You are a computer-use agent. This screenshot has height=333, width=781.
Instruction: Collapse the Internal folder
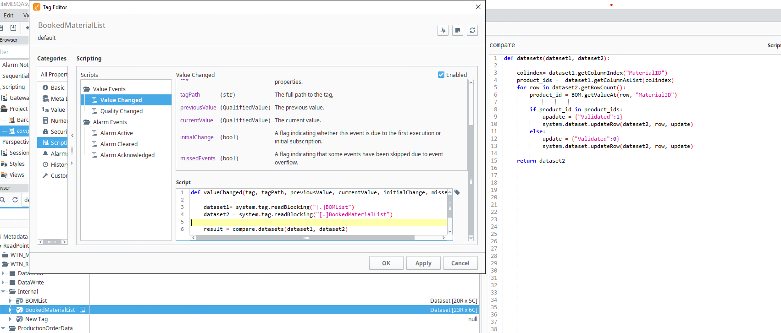[x=3, y=292]
